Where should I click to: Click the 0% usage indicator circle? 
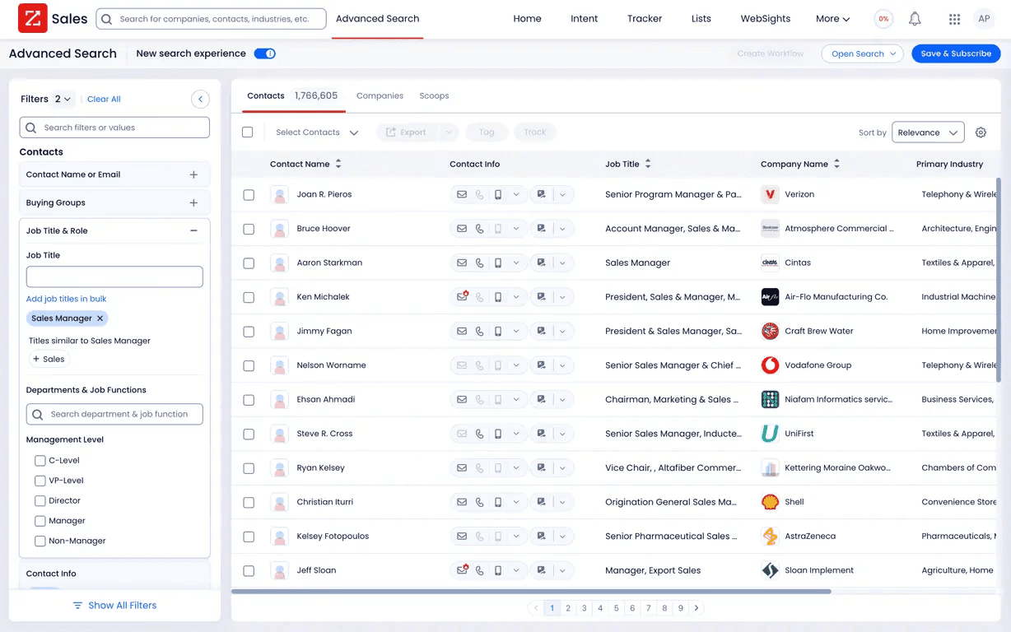click(x=883, y=18)
